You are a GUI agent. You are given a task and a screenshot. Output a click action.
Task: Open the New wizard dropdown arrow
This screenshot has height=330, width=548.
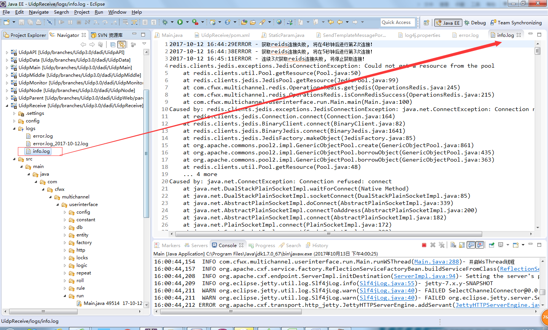tap(14, 22)
